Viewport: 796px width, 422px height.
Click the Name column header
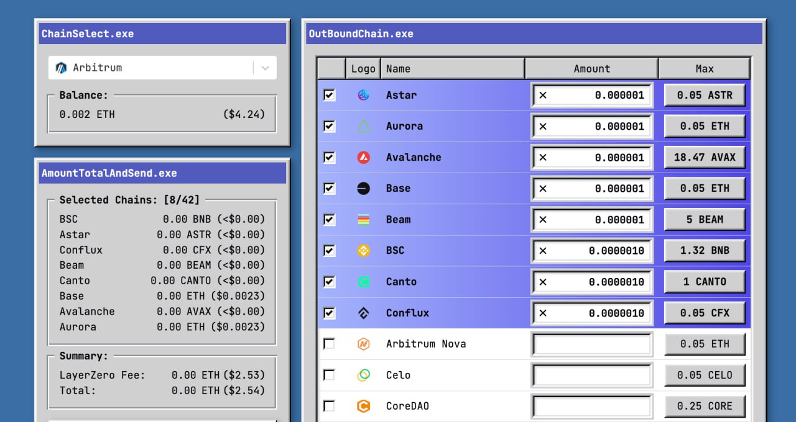click(452, 69)
